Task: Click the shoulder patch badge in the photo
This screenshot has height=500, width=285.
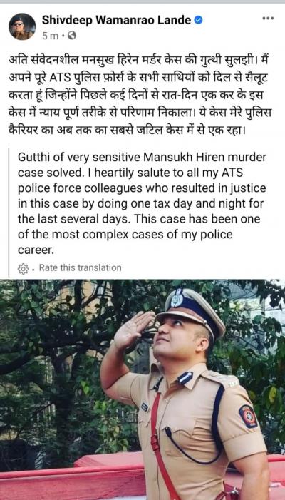Action: [248, 416]
